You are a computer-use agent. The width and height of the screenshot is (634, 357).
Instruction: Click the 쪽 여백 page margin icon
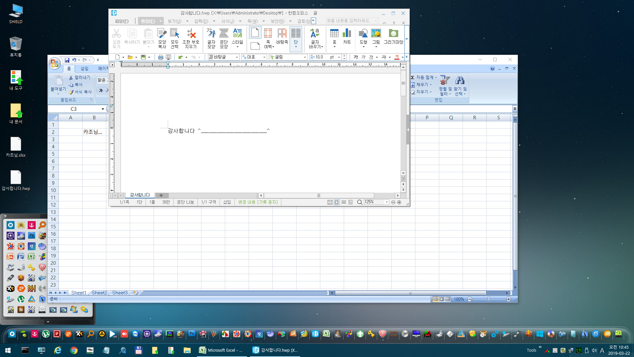pyautogui.click(x=268, y=38)
